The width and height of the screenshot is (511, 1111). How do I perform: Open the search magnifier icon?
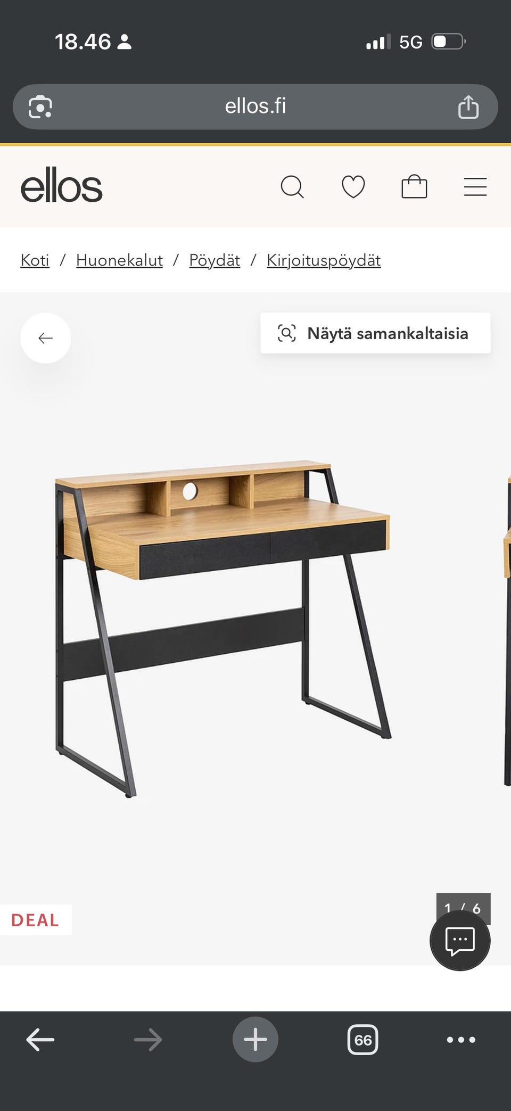click(x=292, y=187)
